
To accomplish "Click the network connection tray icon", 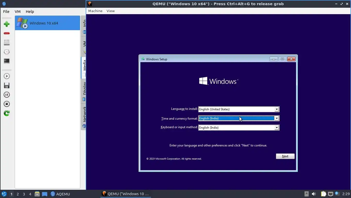I will point(330,194).
